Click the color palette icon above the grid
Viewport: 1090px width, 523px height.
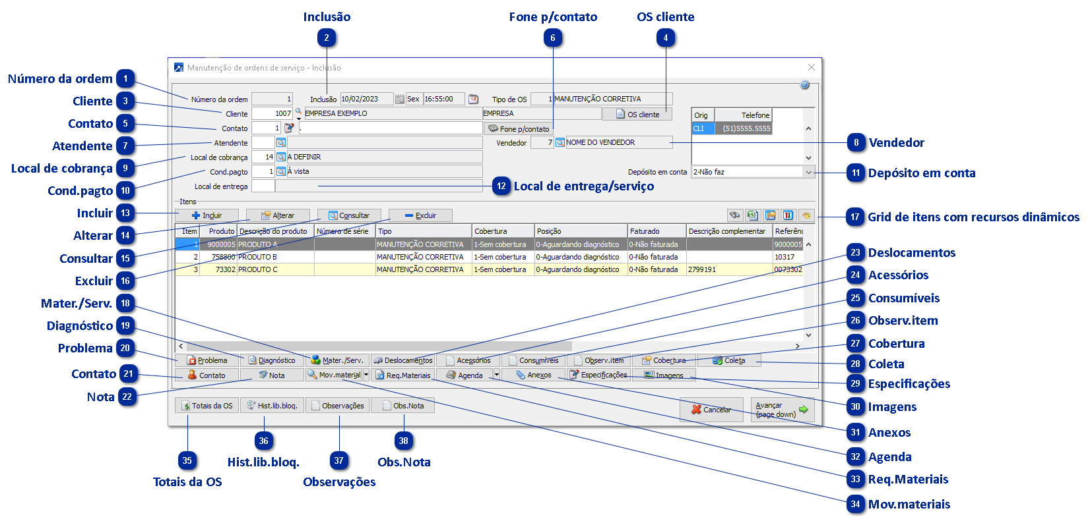pyautogui.click(x=806, y=215)
